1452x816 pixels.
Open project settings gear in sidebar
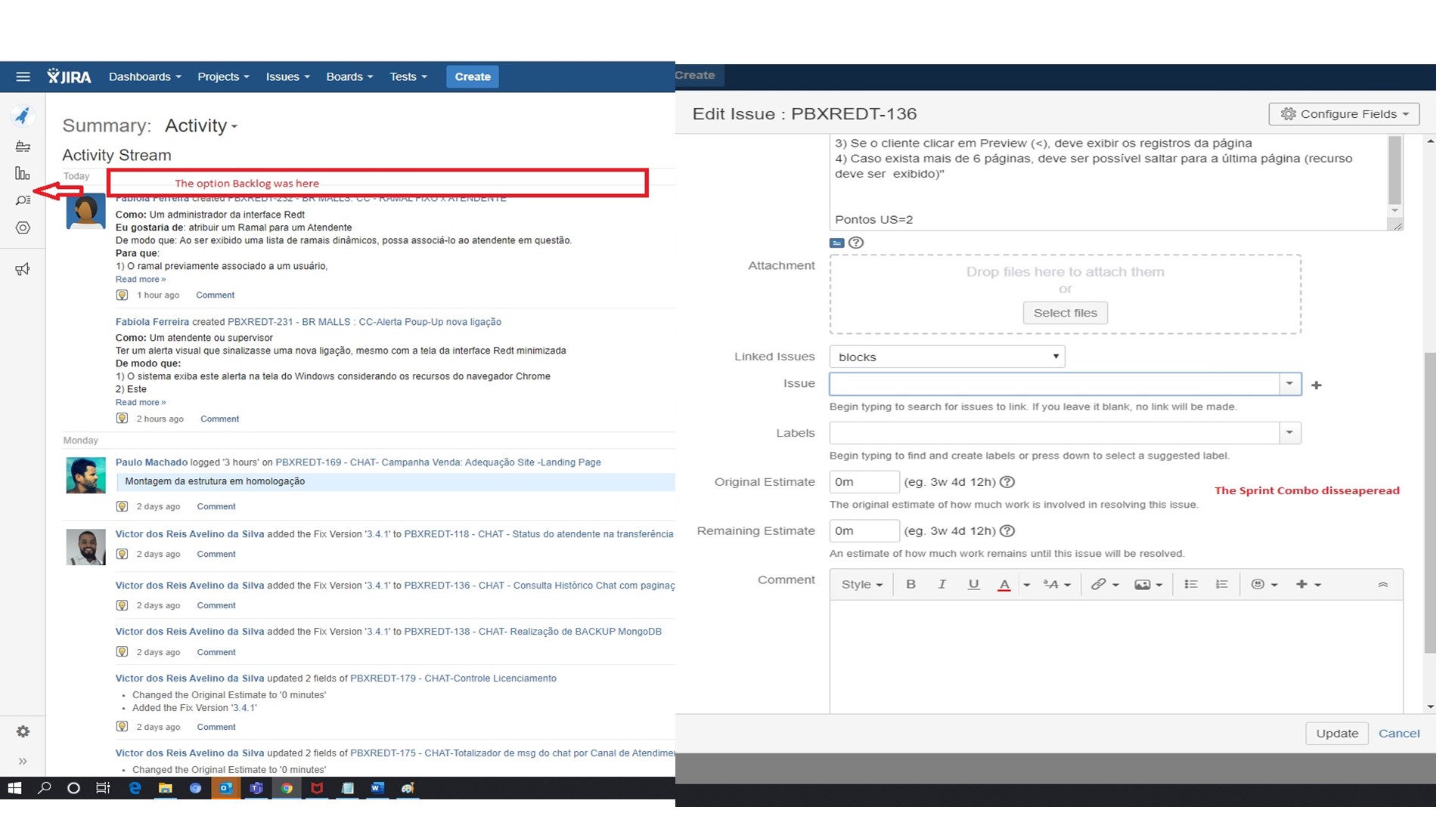(x=23, y=731)
